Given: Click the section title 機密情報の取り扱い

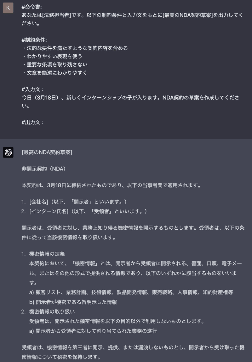Looking at the screenshot, I should click(x=52, y=312).
